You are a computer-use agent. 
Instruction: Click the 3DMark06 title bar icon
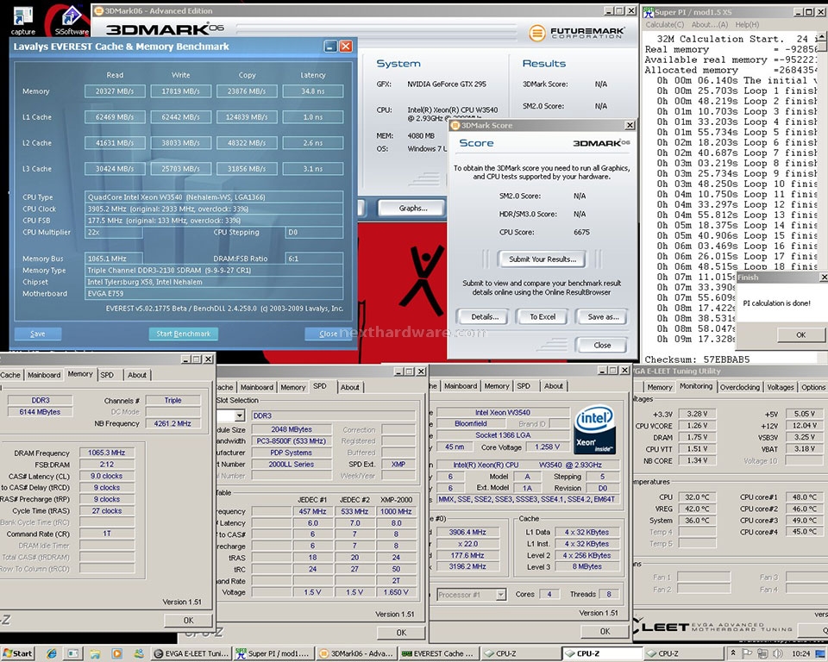click(x=98, y=10)
